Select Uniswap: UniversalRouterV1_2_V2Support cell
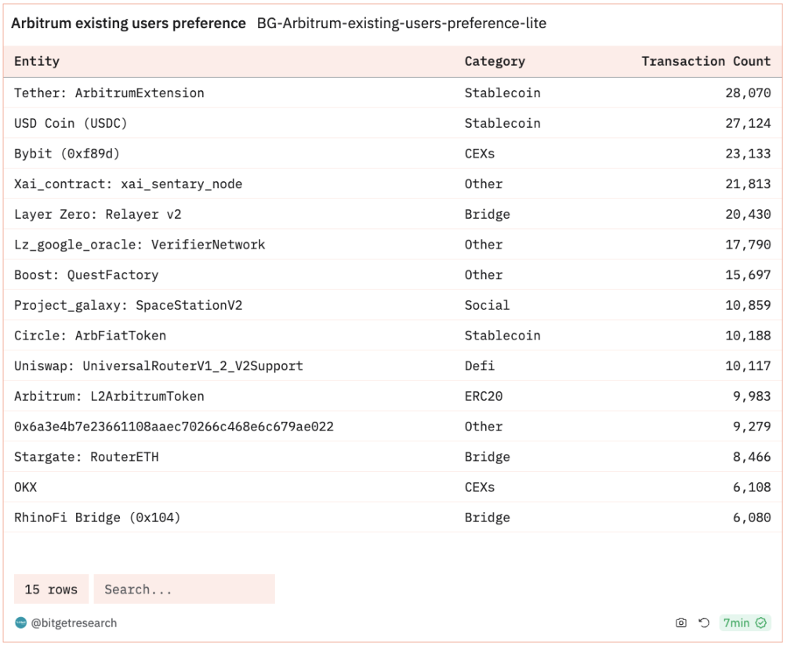787x646 pixels. click(x=158, y=366)
